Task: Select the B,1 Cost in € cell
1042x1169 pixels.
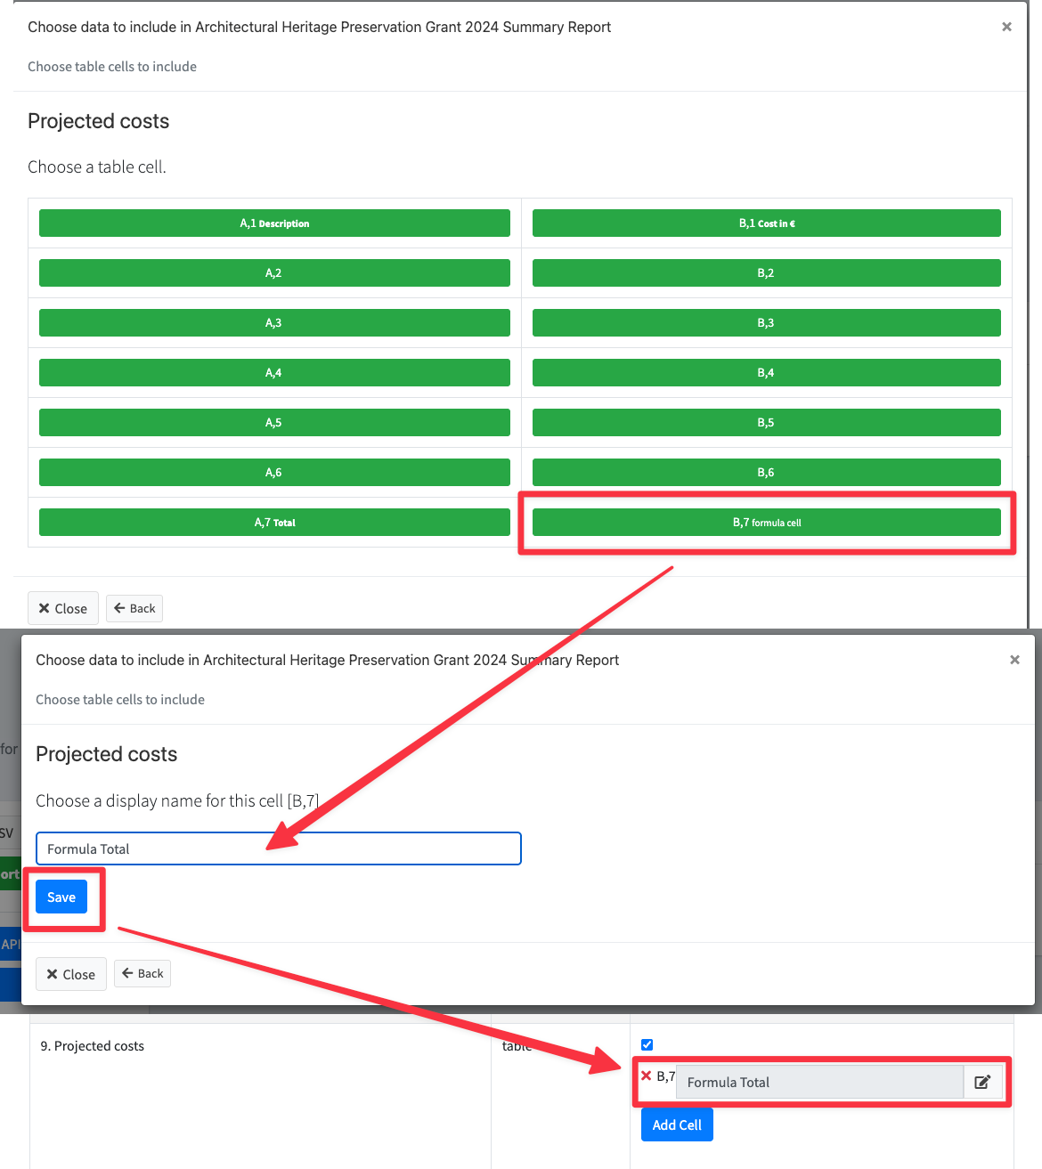Action: click(766, 223)
